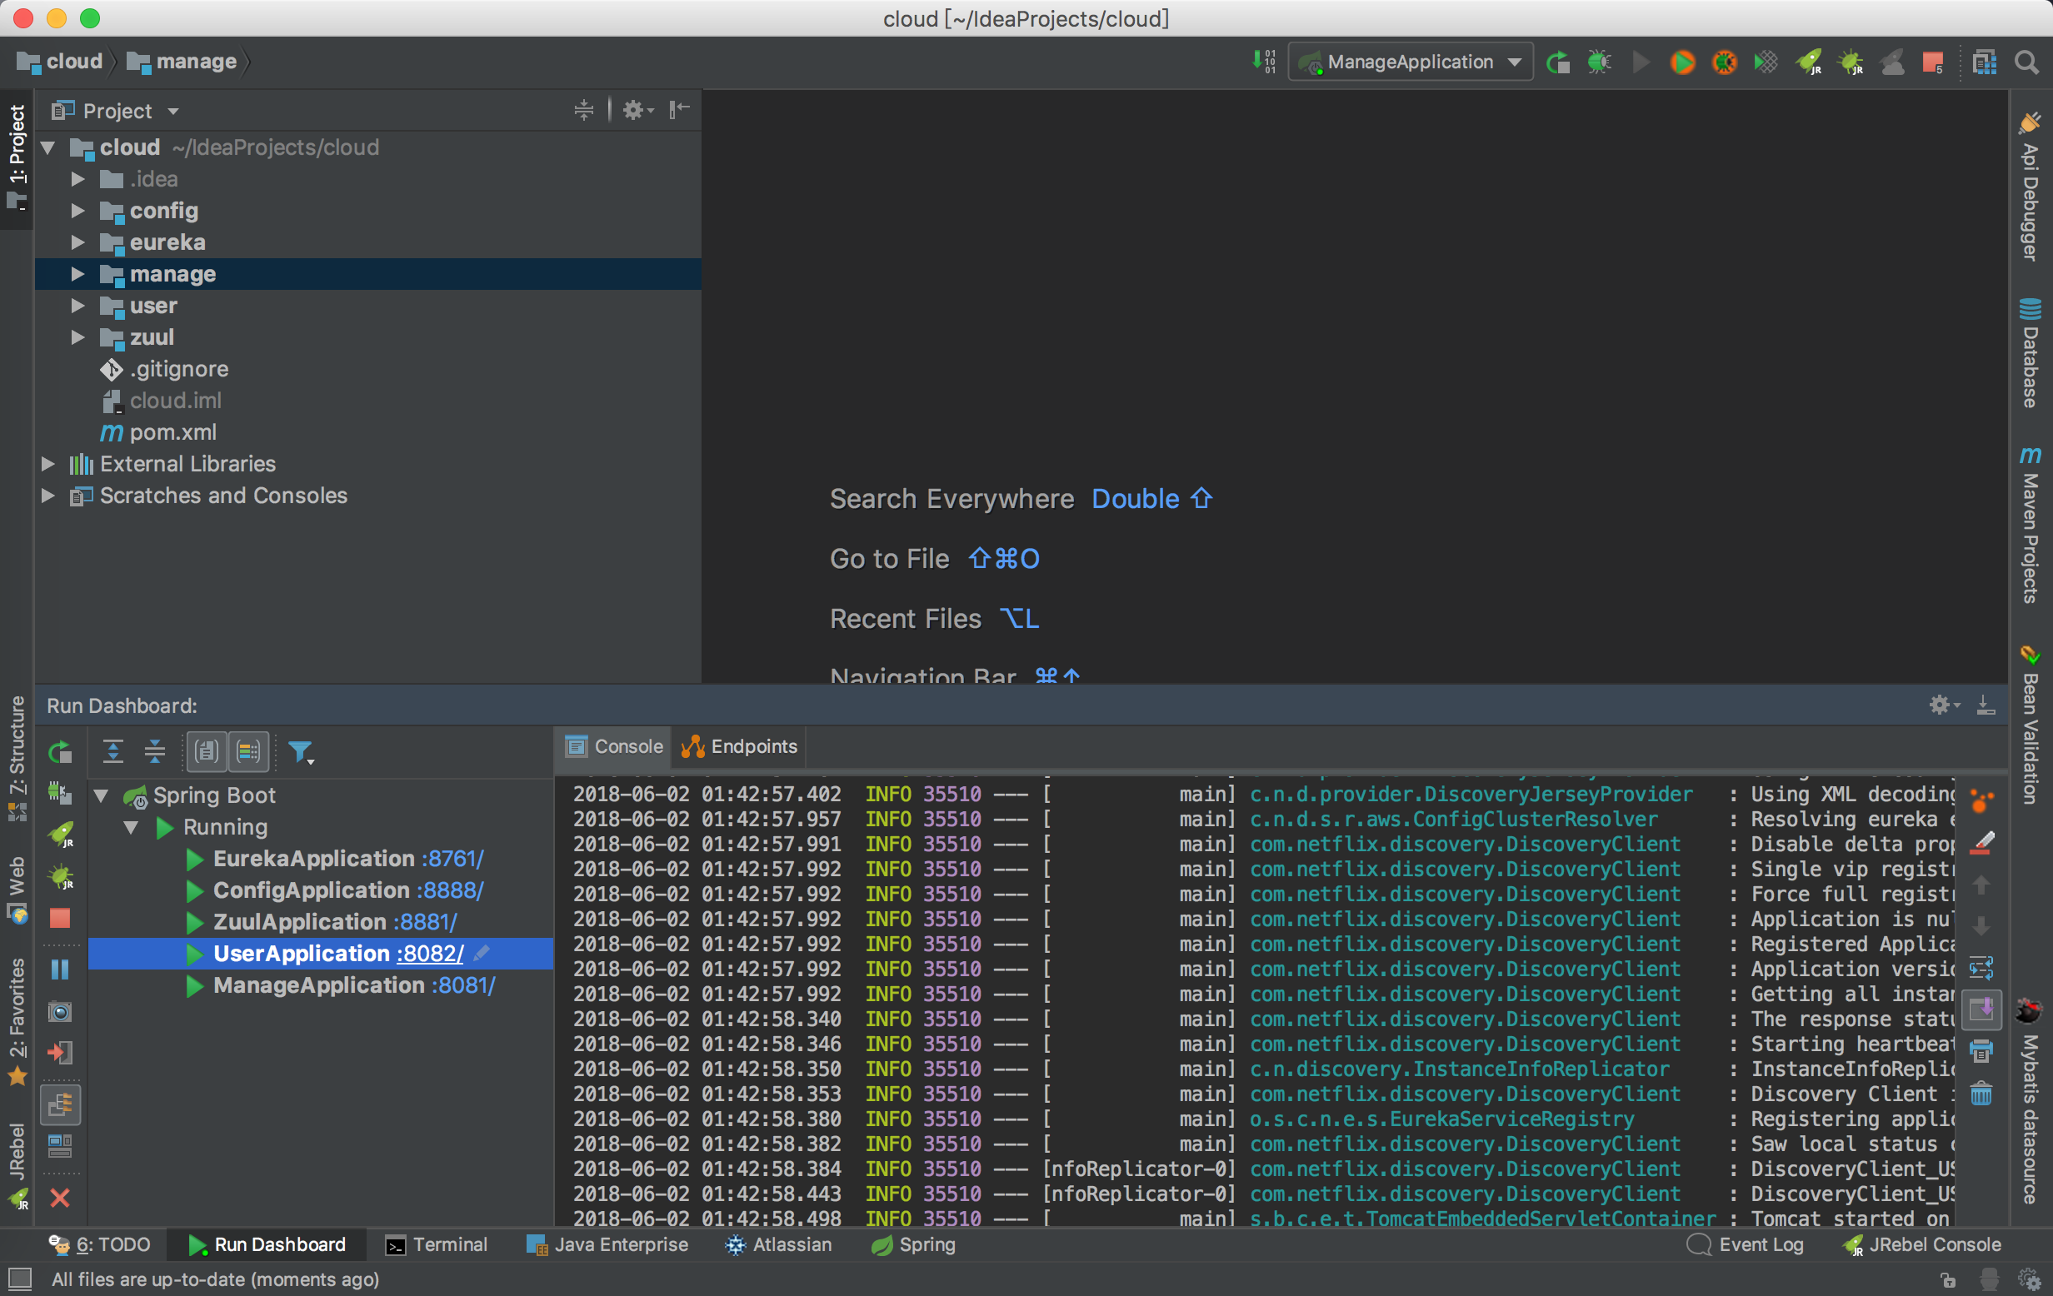Collapse the Spring Boot tree node
Image resolution: width=2053 pixels, height=1296 pixels.
click(x=101, y=795)
